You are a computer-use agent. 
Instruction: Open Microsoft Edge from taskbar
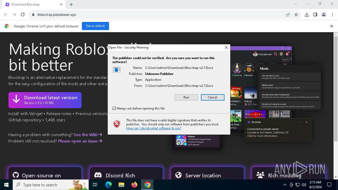pyautogui.click(x=109, y=185)
